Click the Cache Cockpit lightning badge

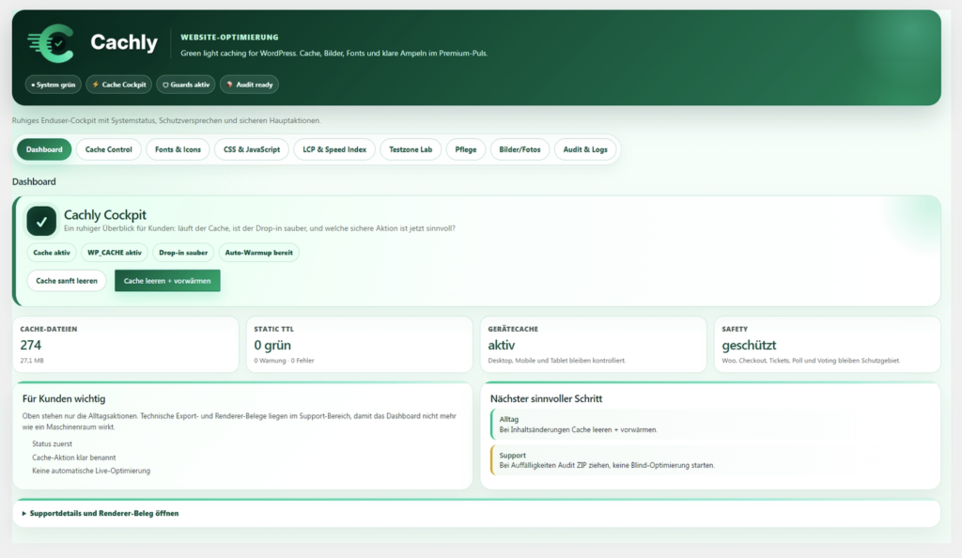(119, 85)
